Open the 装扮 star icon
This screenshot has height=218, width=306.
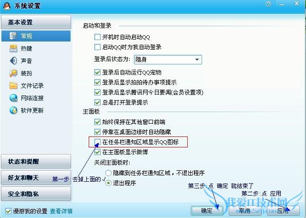(x=13, y=73)
